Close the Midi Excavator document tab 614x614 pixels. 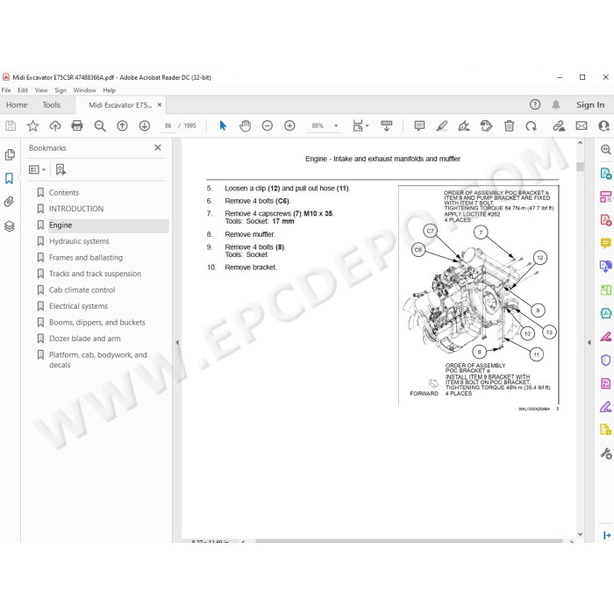point(160,105)
